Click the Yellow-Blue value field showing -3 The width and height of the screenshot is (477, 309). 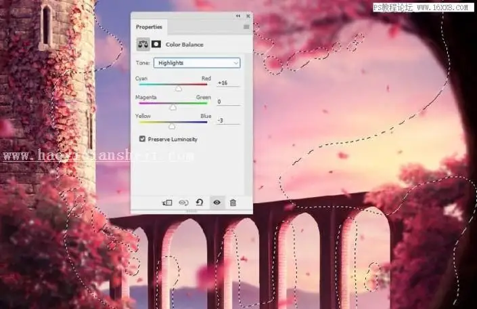(x=228, y=121)
